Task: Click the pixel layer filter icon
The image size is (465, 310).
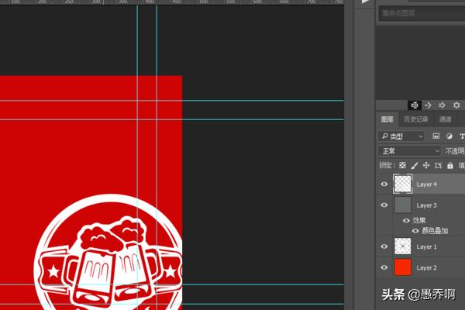Action: coord(436,136)
